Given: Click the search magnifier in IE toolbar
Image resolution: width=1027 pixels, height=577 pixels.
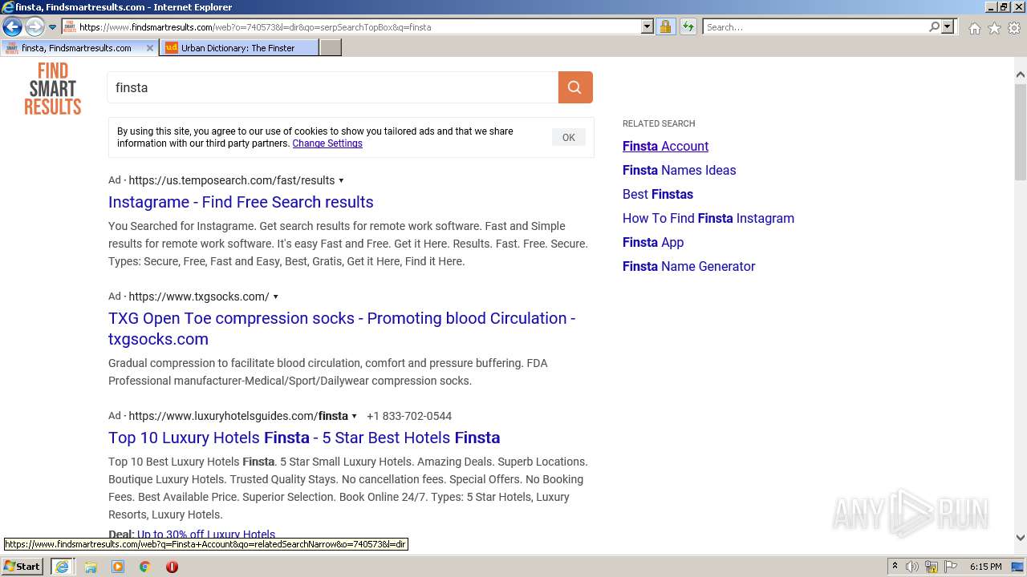Looking at the screenshot, I should coord(934,26).
